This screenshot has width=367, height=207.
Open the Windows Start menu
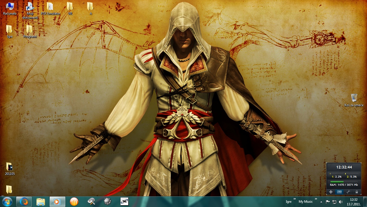(x=7, y=201)
